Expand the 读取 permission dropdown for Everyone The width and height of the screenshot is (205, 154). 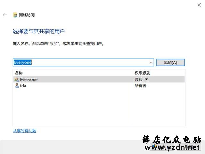click(x=146, y=79)
